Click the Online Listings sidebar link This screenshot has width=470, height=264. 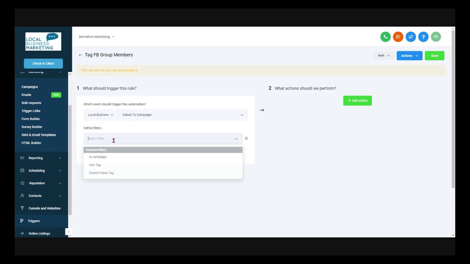click(39, 234)
